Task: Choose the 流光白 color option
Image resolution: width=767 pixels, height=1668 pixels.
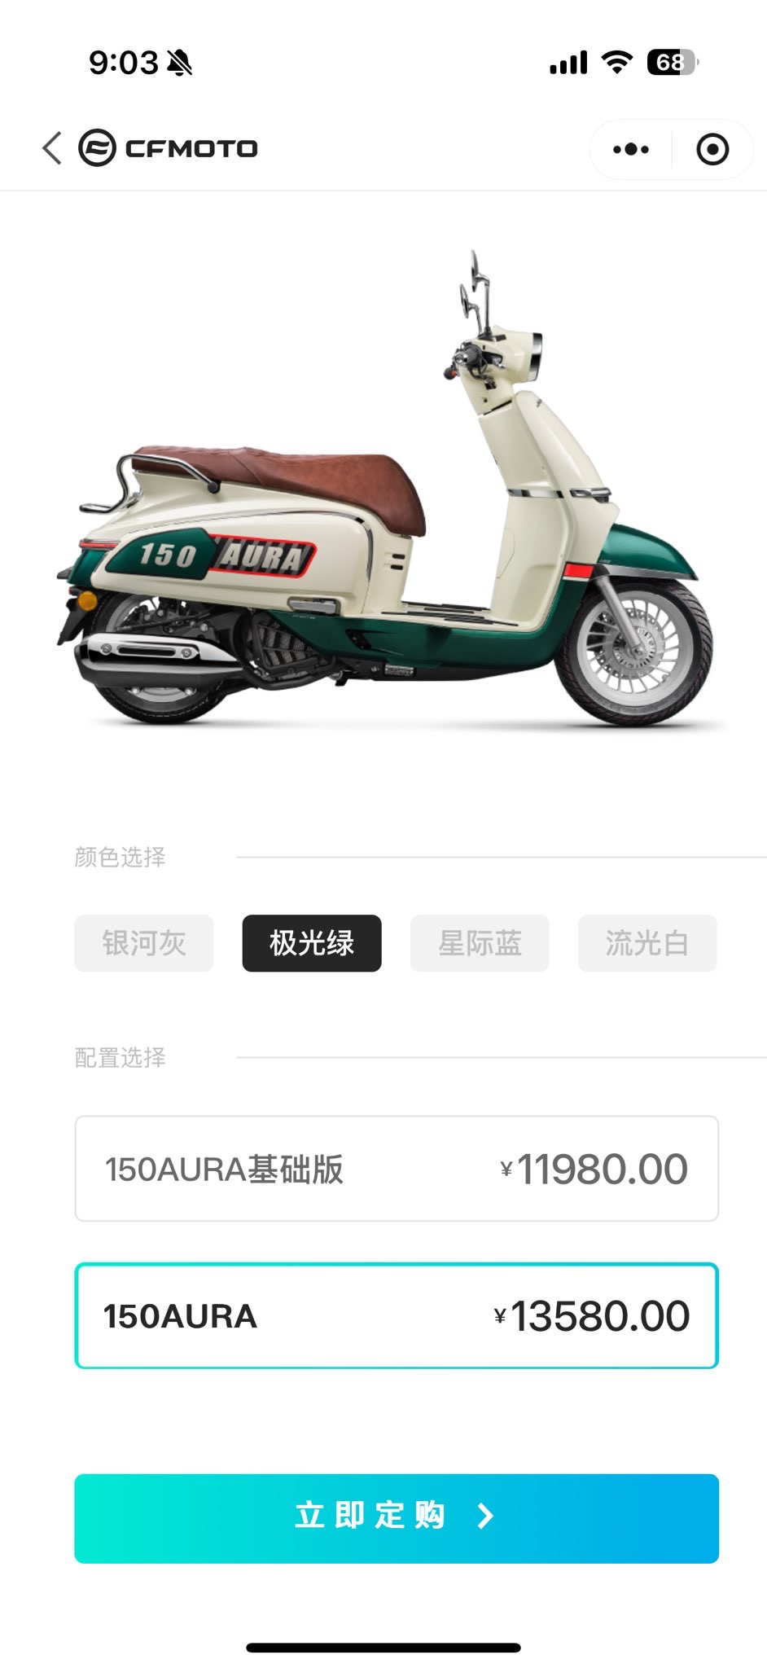Action: [647, 943]
